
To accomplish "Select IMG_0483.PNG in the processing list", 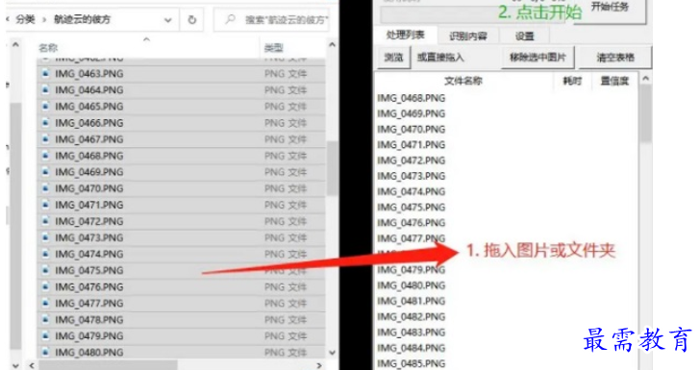I will tap(412, 333).
